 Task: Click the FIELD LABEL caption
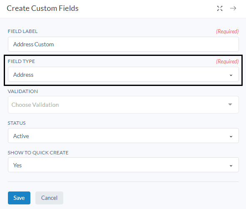click(22, 31)
